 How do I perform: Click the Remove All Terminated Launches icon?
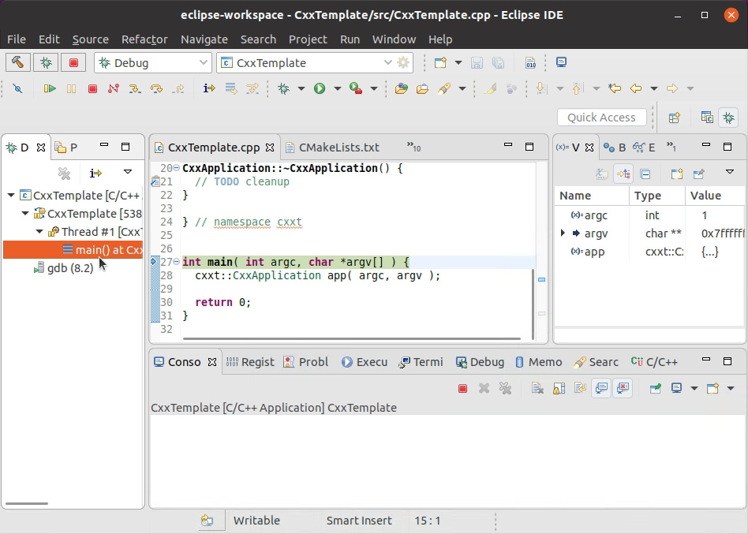click(505, 388)
